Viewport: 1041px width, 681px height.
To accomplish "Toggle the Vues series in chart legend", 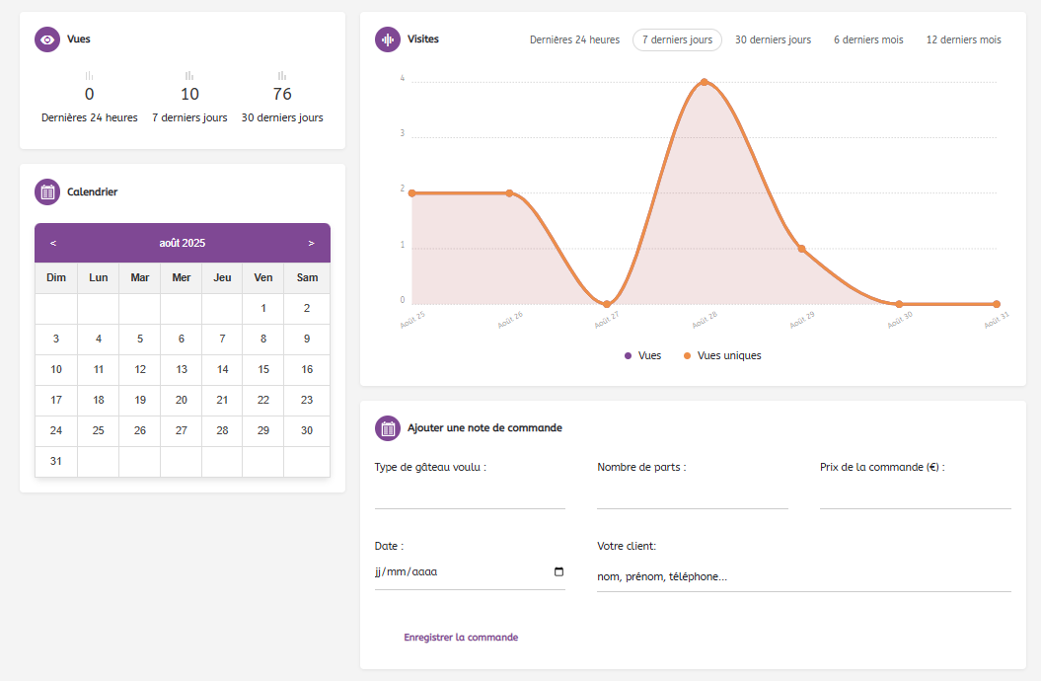I will click(642, 355).
